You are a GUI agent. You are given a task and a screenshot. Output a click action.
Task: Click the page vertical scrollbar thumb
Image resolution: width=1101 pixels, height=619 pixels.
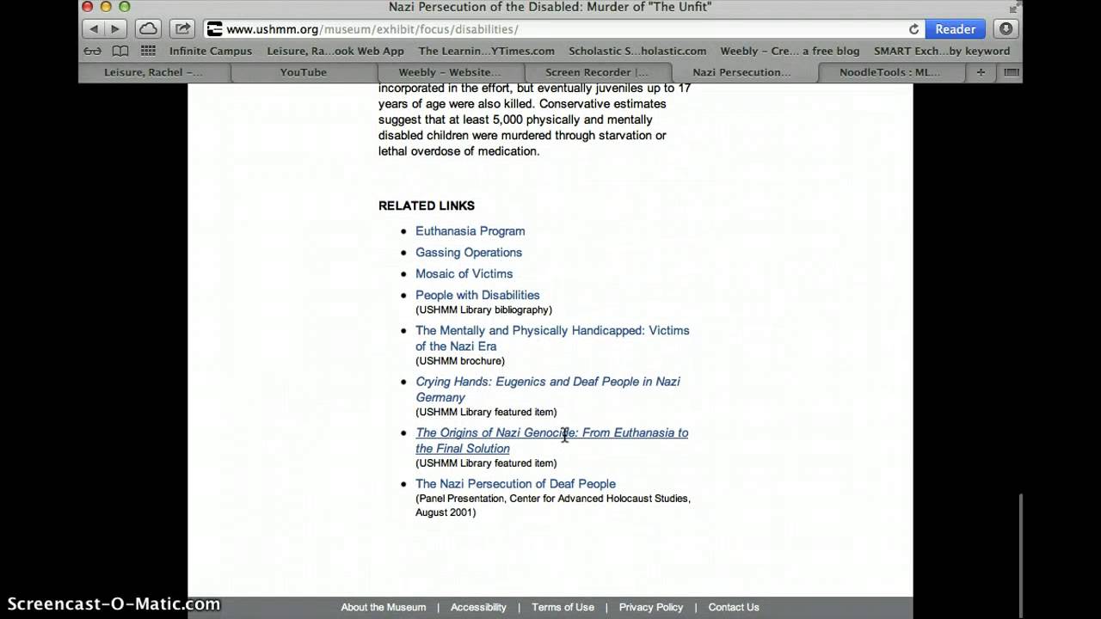tap(1019, 543)
